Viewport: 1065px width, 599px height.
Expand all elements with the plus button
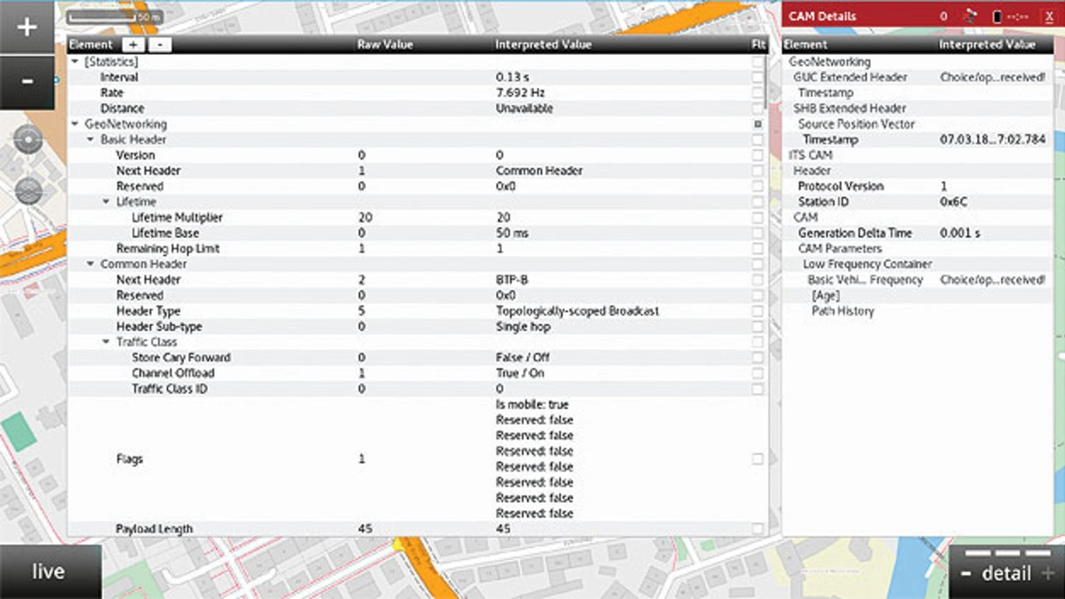tap(133, 45)
